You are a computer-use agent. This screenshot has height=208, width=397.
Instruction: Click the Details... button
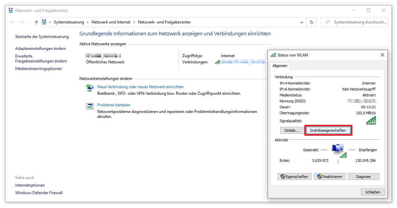pyautogui.click(x=291, y=130)
